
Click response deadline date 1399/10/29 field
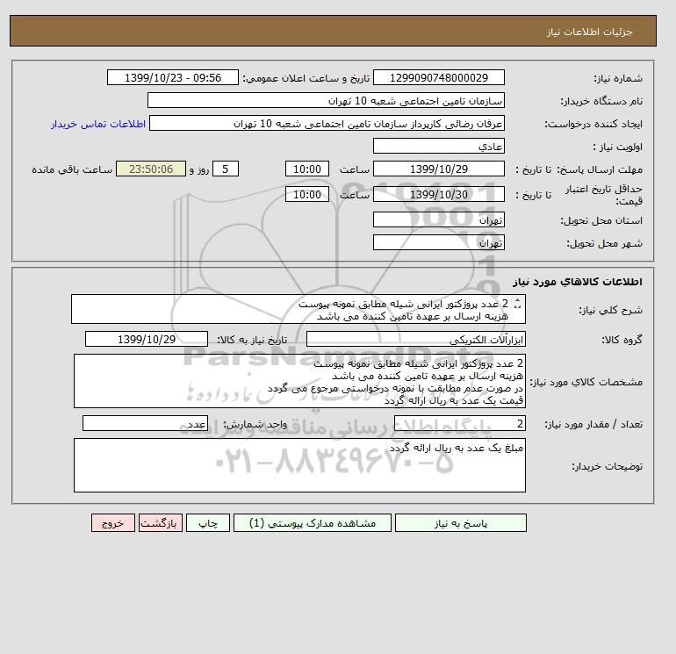tap(439, 169)
